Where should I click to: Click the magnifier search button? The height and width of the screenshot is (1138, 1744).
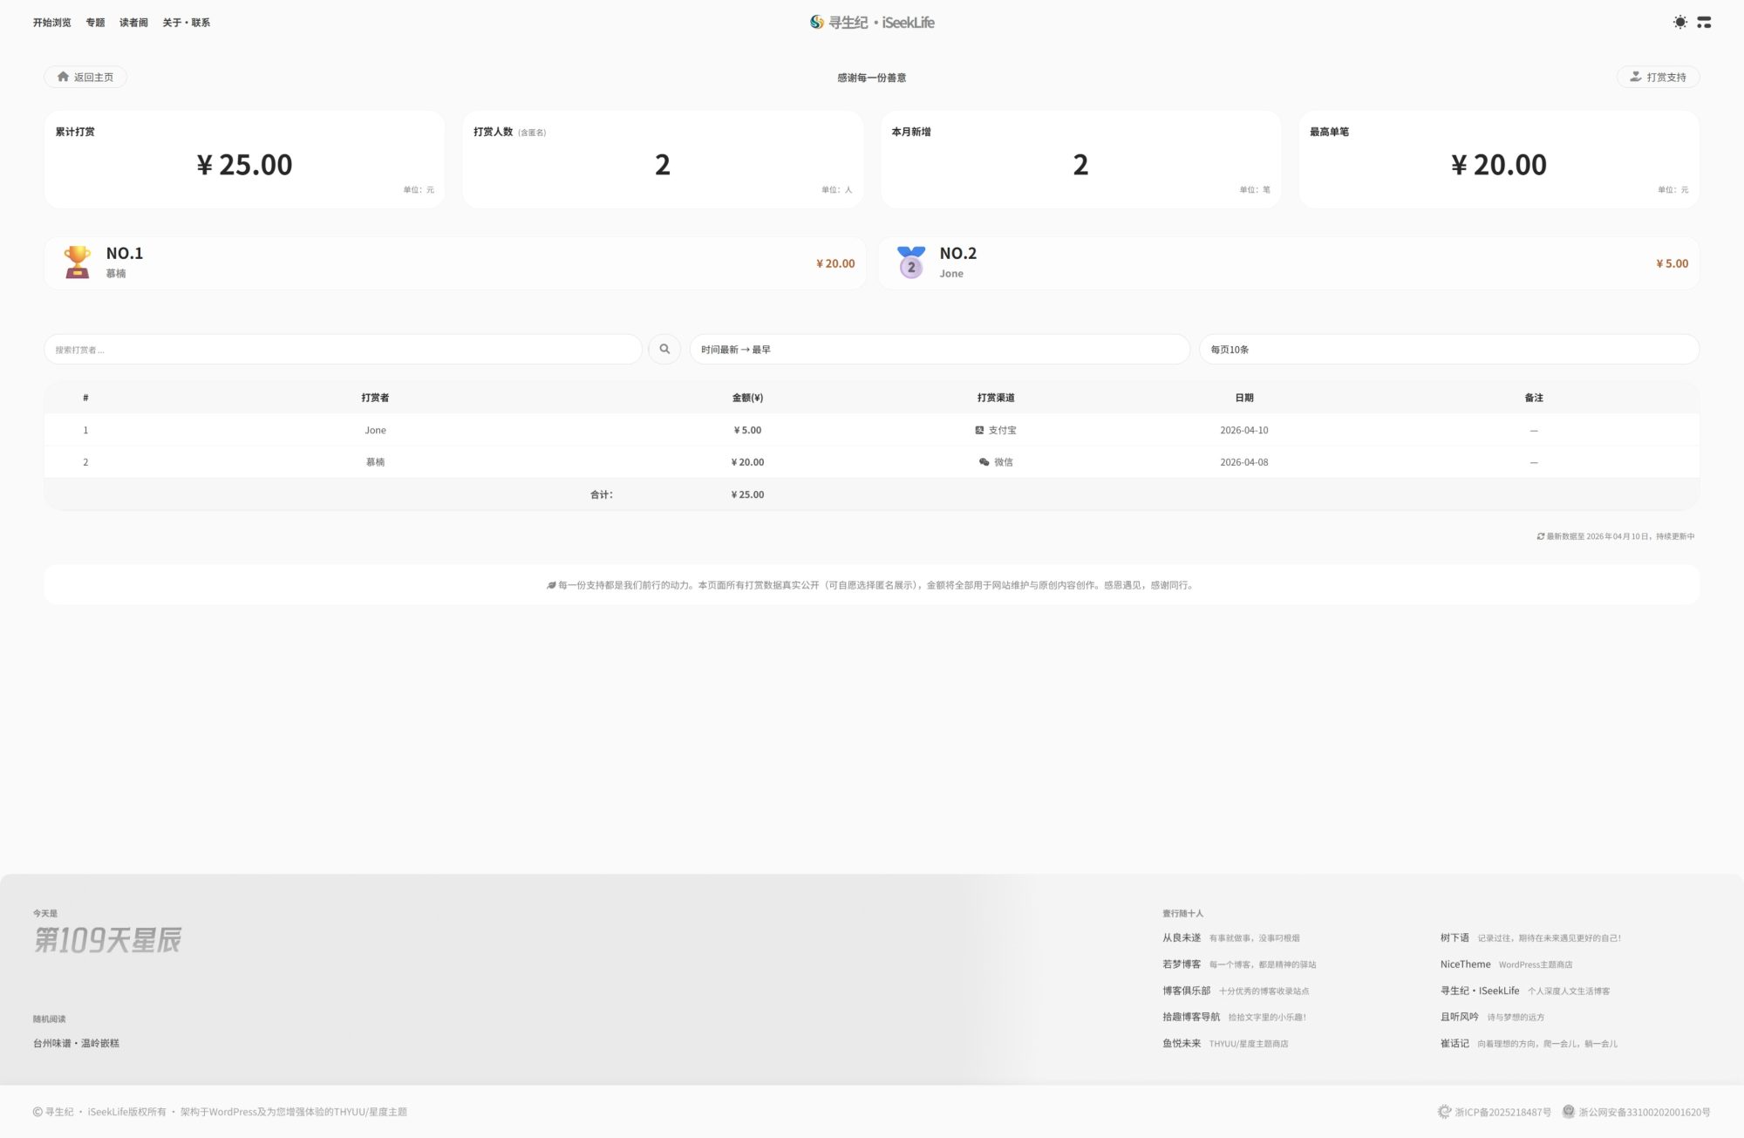[664, 349]
